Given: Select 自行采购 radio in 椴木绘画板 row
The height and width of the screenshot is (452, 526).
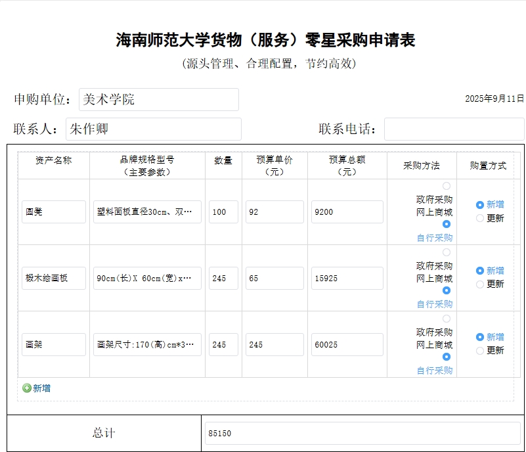Looking at the screenshot, I should click(x=447, y=290).
